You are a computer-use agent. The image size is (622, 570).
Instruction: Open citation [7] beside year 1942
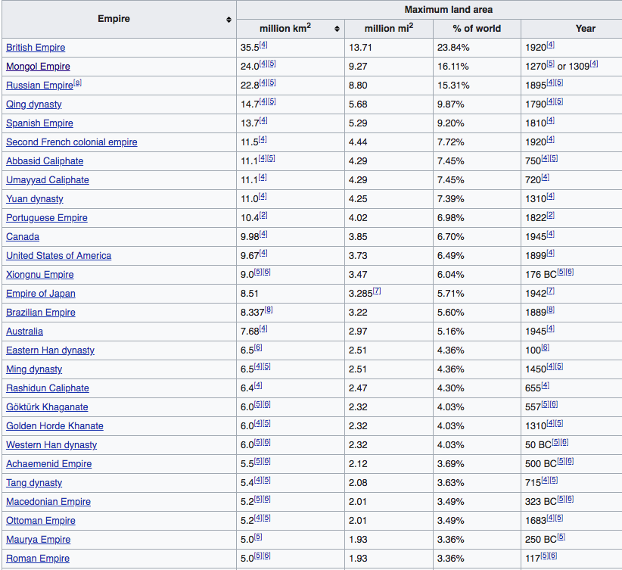click(x=551, y=291)
